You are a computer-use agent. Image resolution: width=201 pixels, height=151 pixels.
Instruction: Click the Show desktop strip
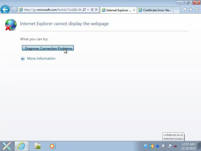pos(199,146)
